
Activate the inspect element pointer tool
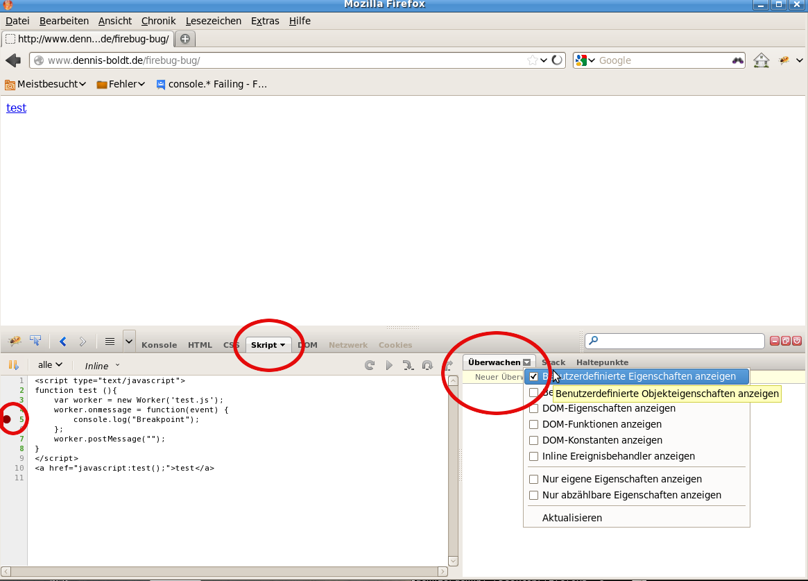pyautogui.click(x=35, y=340)
